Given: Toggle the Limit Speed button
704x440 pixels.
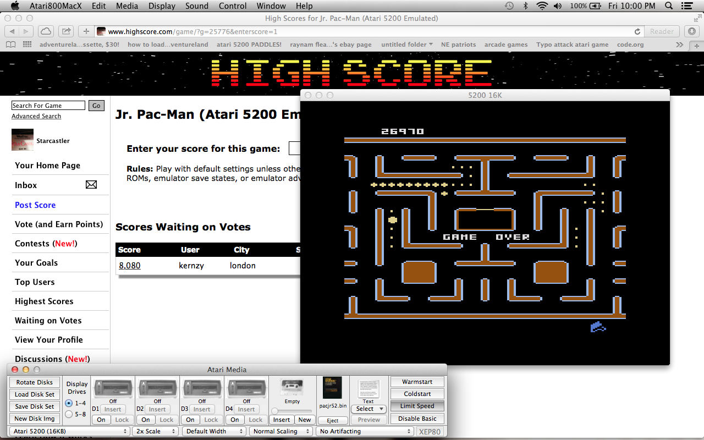Looking at the screenshot, I should coord(417,406).
